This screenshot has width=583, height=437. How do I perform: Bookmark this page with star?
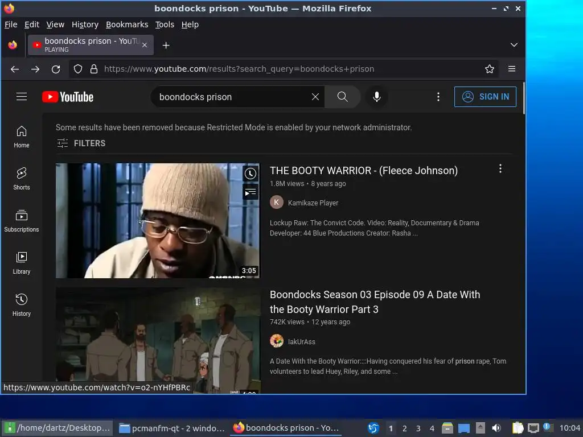(x=489, y=69)
